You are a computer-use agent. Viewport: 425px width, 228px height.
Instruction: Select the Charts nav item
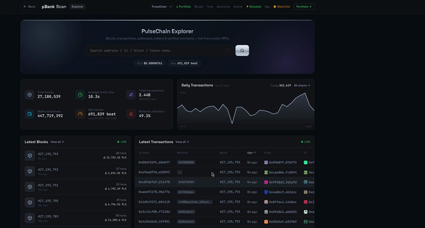tap(238, 6)
